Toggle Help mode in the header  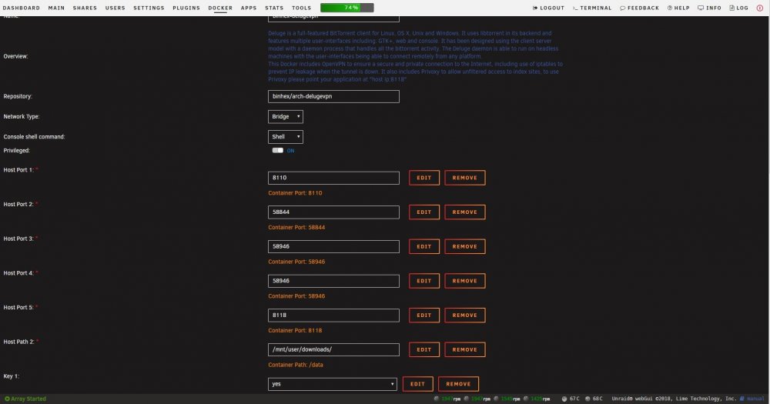click(678, 8)
